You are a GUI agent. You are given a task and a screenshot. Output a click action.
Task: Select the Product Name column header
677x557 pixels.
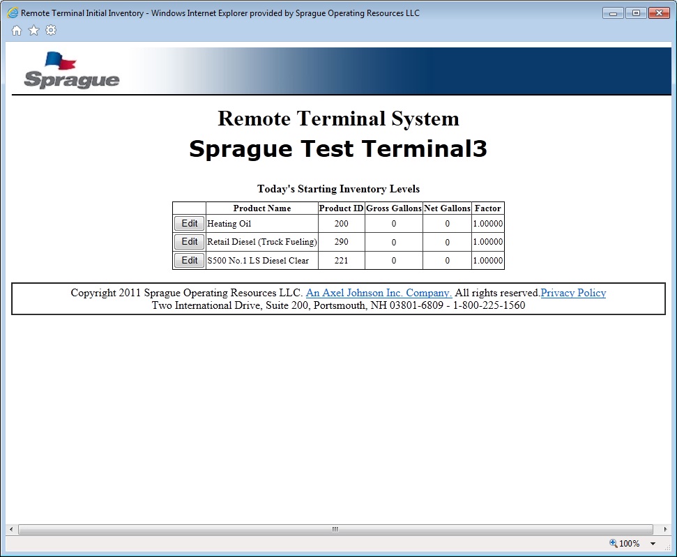(262, 208)
